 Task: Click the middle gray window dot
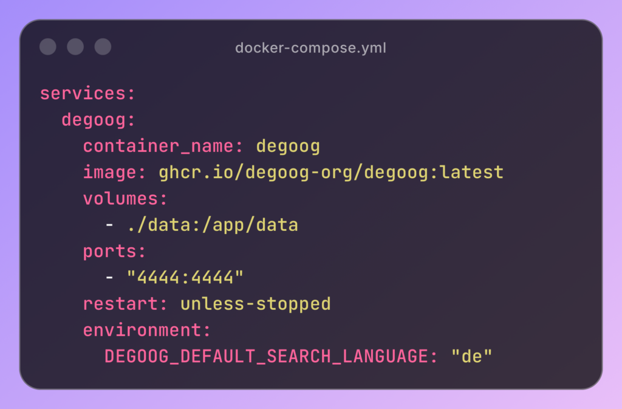[x=75, y=47]
